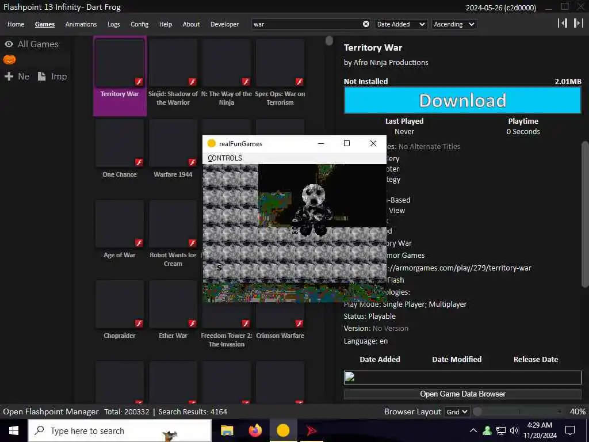Click the yellow circle app on taskbar
Screen dimensions: 589x442
(283, 430)
